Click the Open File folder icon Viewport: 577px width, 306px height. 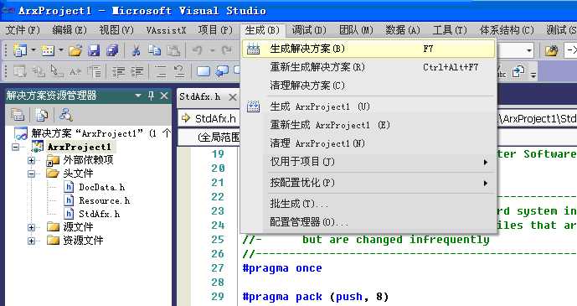tap(75, 50)
